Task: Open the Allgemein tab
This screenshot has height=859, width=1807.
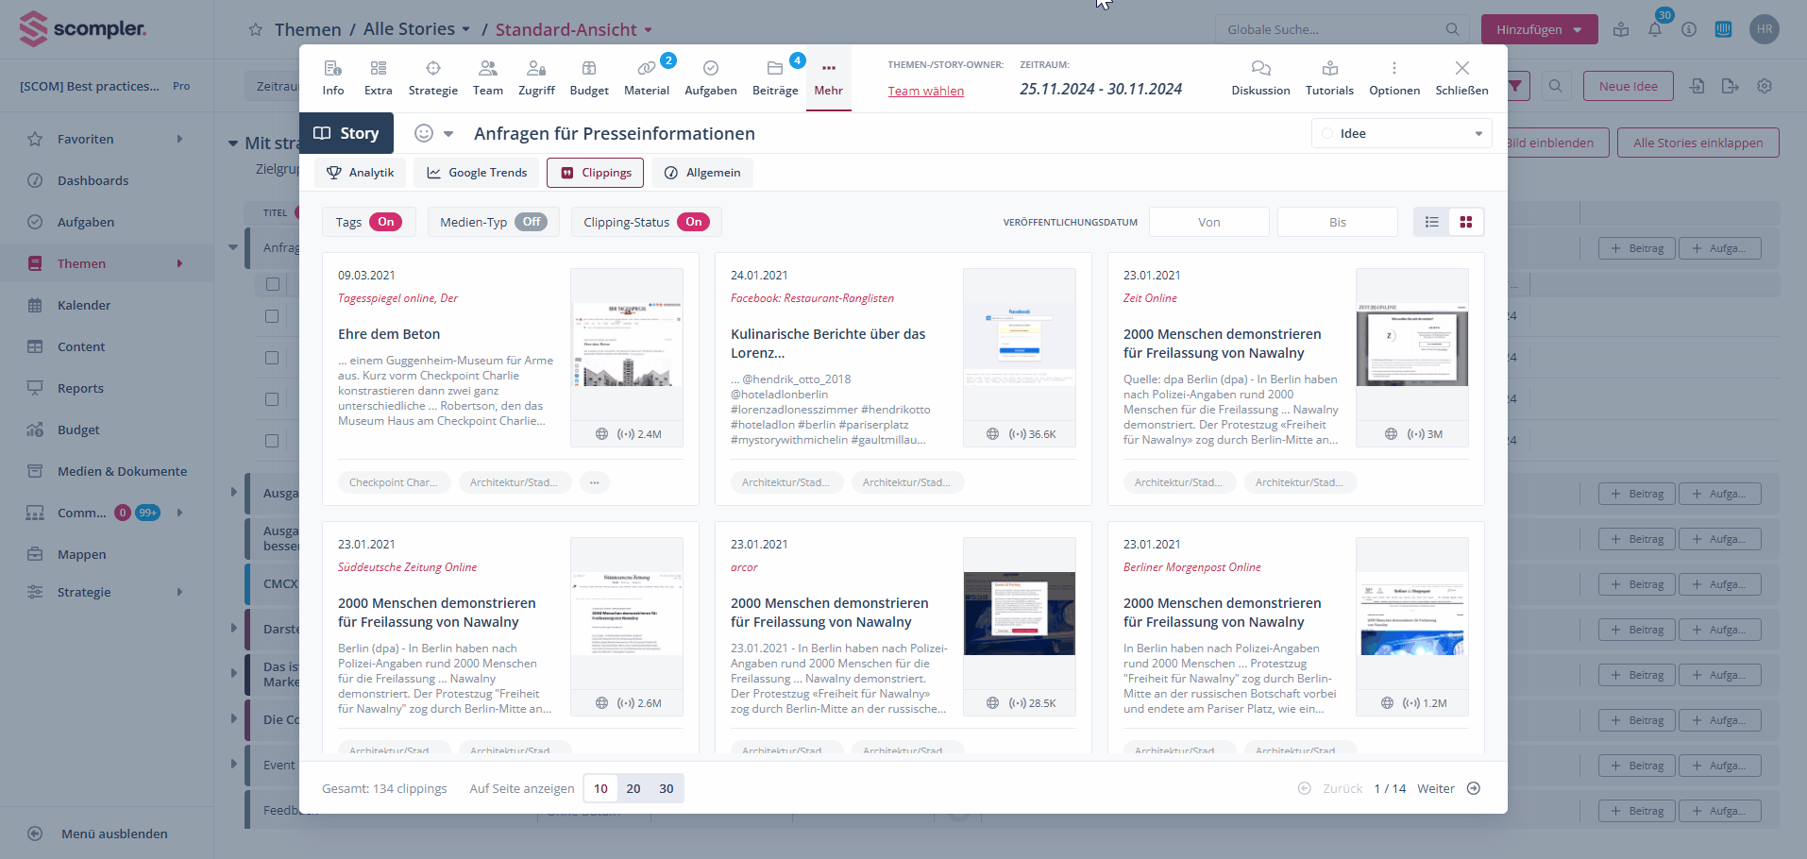Action: [701, 172]
